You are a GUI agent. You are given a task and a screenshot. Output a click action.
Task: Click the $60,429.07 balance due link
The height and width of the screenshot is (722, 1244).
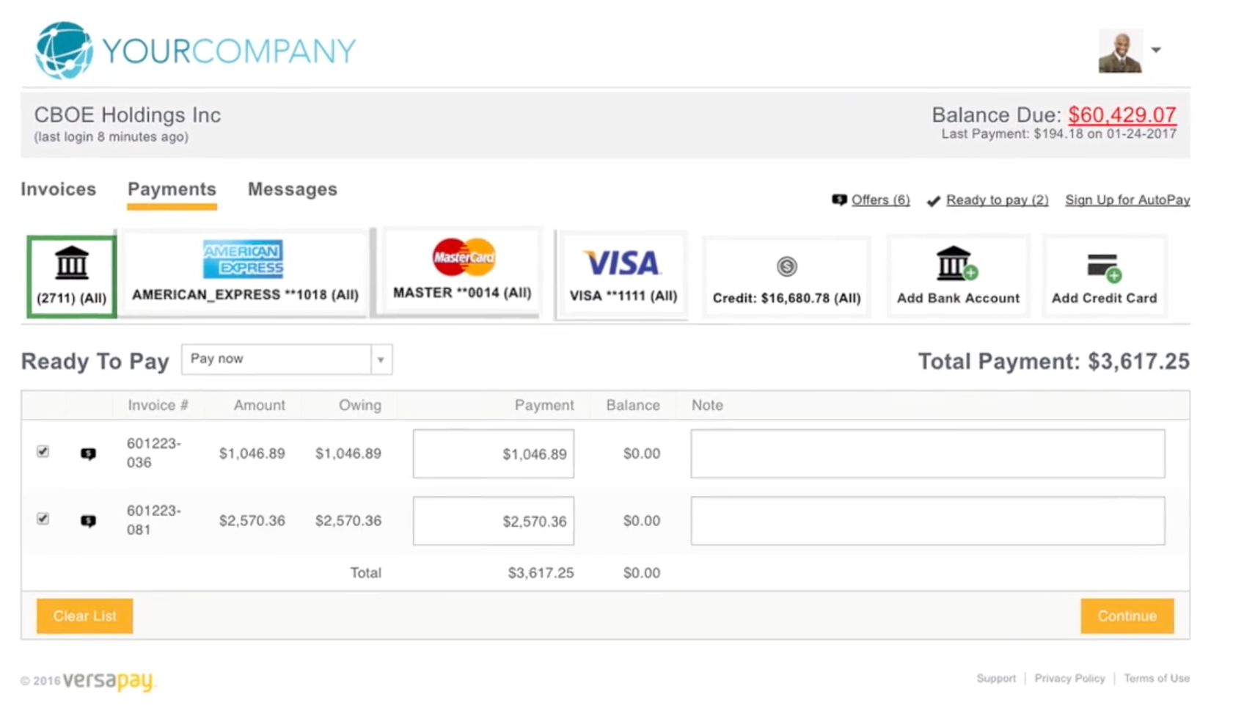tap(1122, 114)
